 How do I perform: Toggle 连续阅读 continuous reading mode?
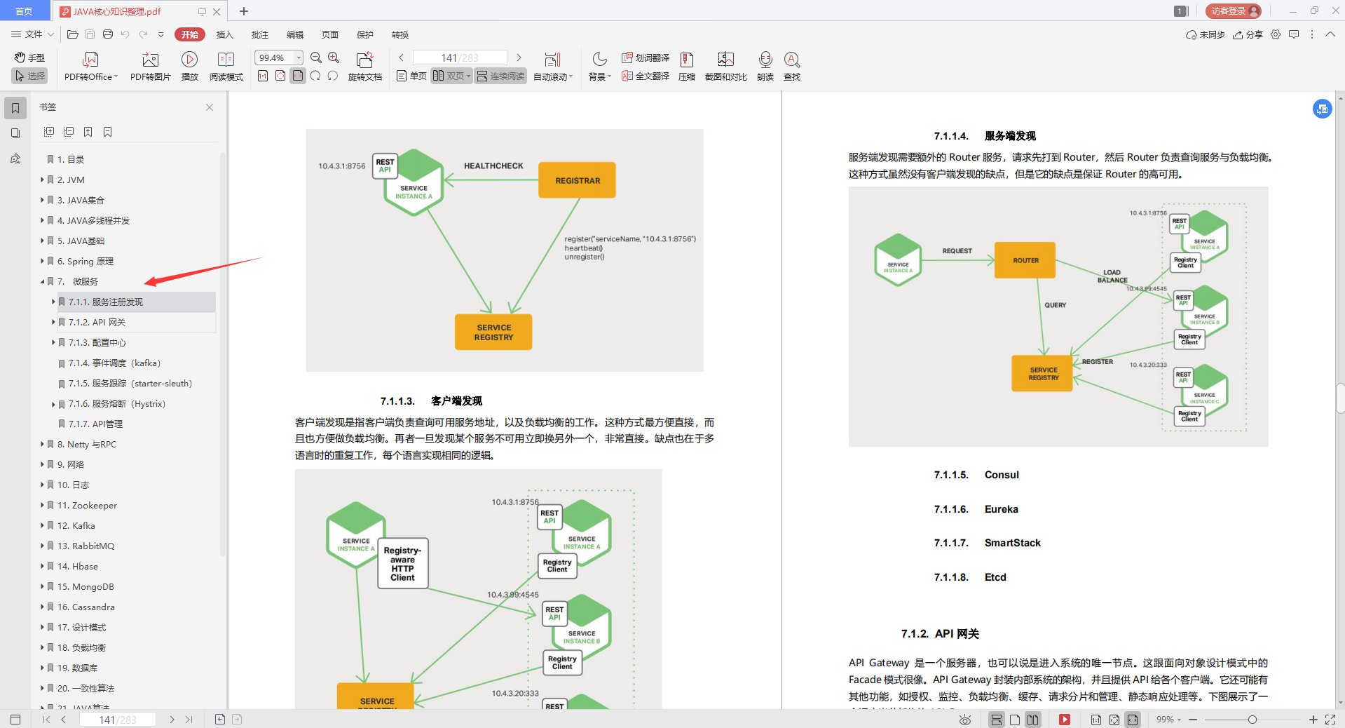pyautogui.click(x=500, y=76)
